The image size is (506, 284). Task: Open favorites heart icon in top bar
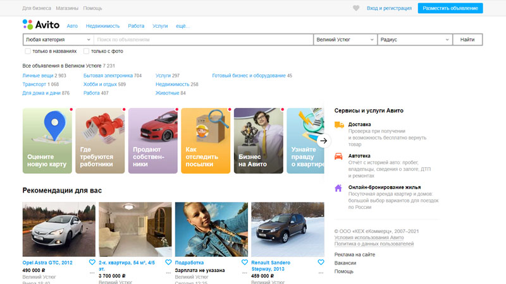click(x=356, y=8)
